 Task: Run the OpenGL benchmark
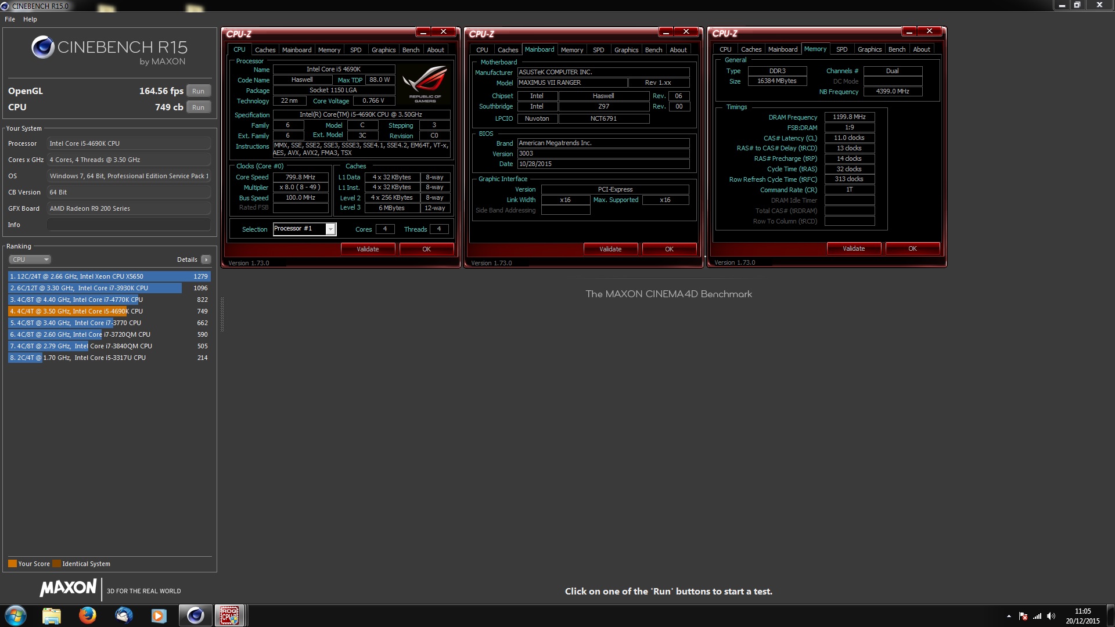[x=198, y=91]
